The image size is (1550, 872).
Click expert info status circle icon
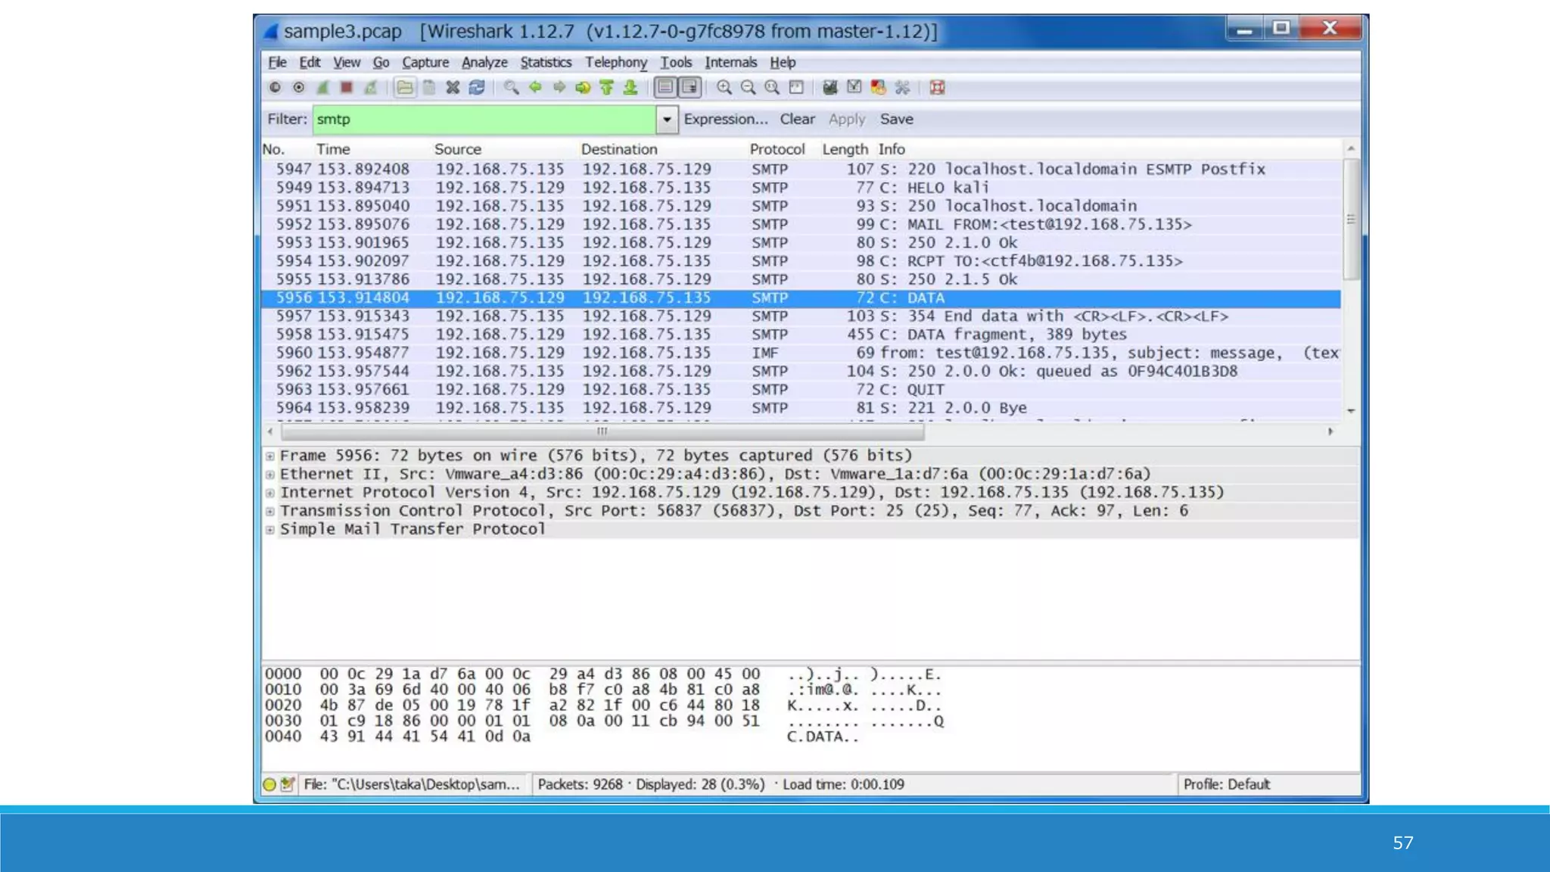point(269,784)
